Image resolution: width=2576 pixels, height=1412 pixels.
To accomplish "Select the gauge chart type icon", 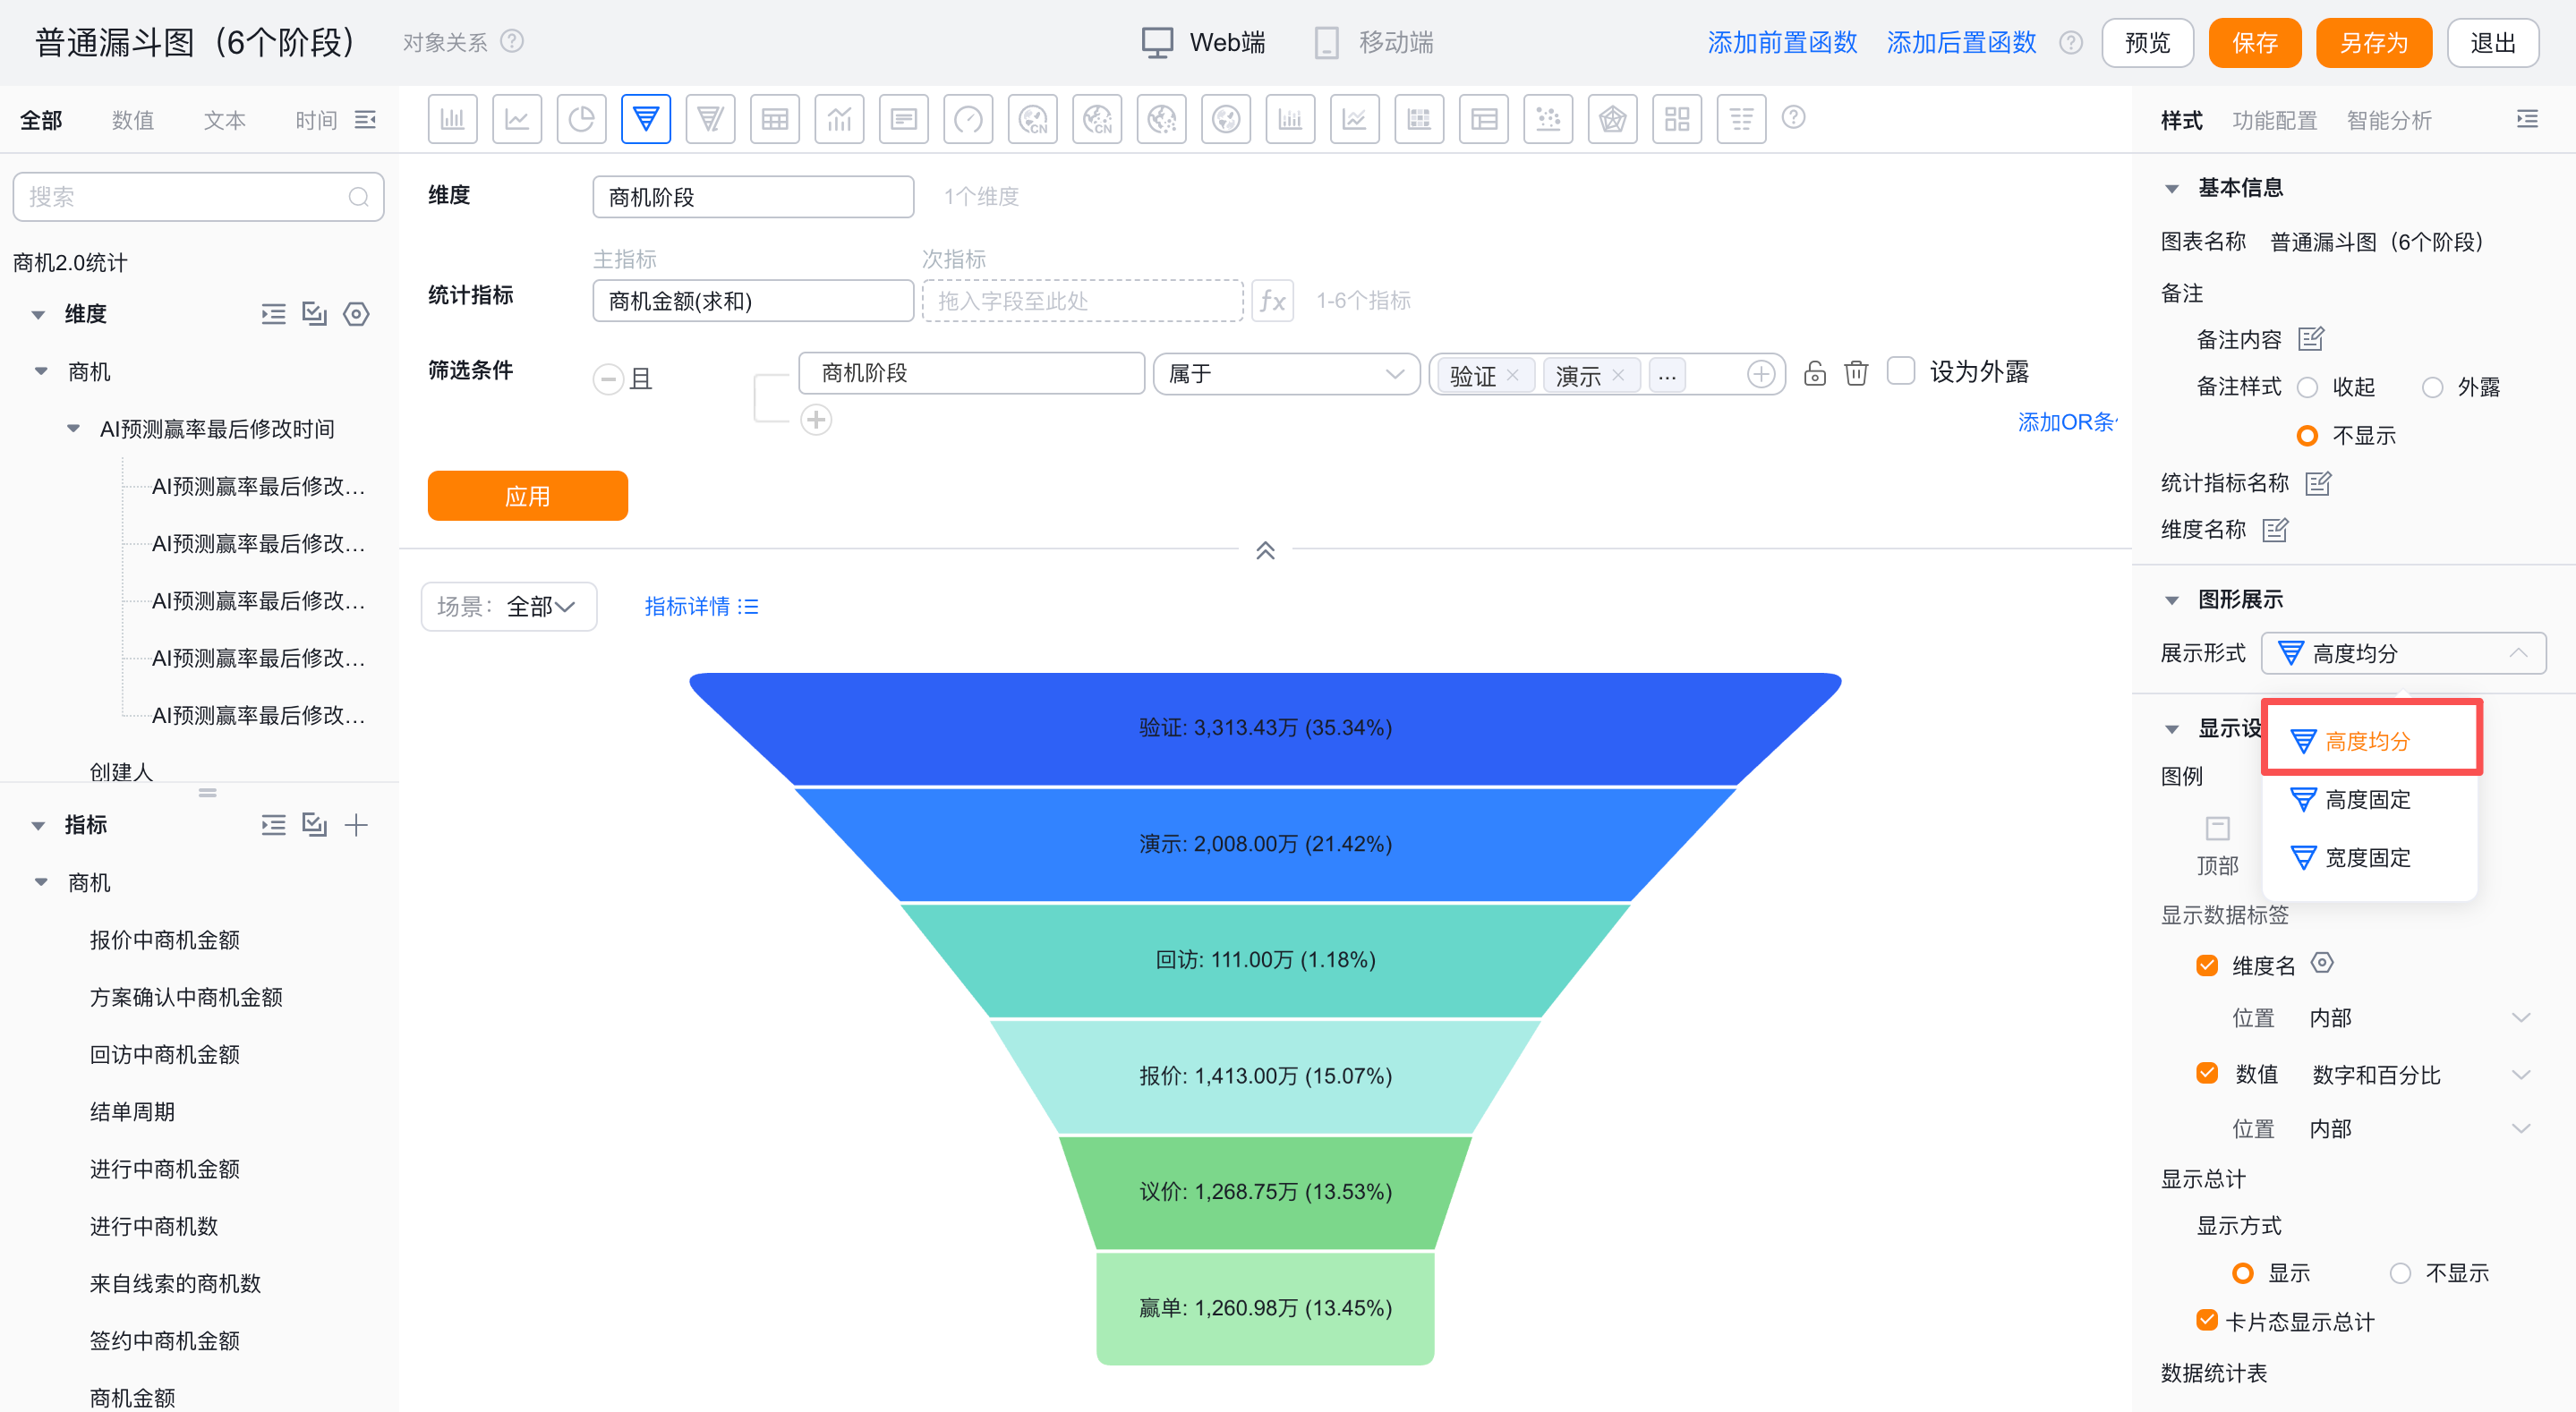I will (x=968, y=120).
